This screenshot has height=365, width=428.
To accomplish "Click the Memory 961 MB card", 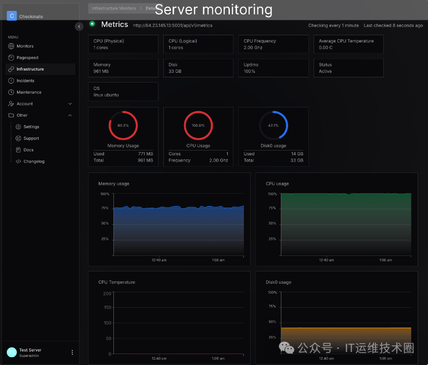I will tap(123, 68).
